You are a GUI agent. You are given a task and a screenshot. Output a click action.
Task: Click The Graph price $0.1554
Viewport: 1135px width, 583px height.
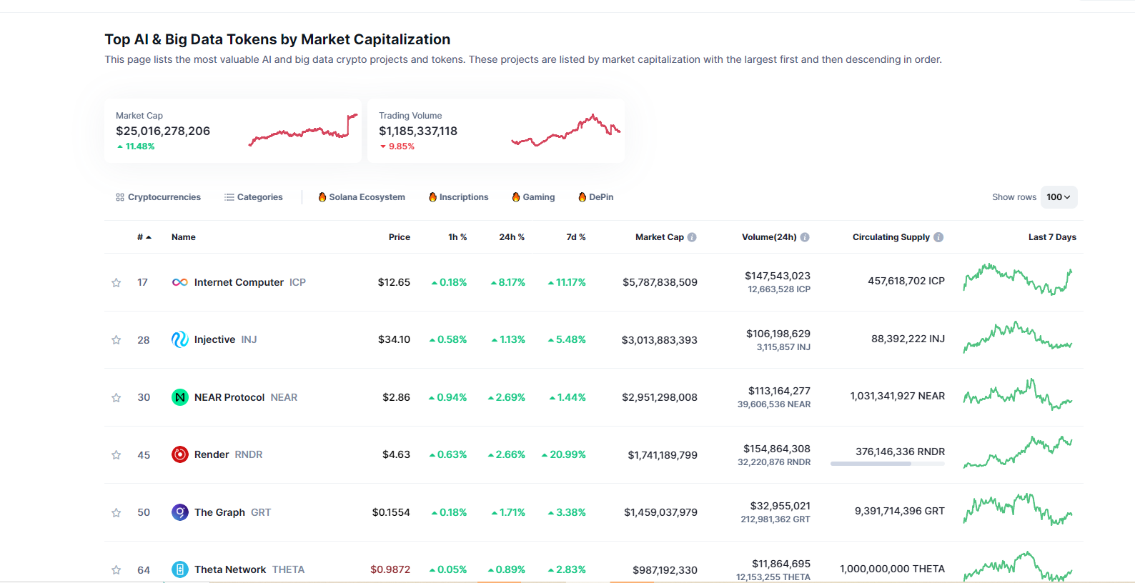pyautogui.click(x=391, y=512)
